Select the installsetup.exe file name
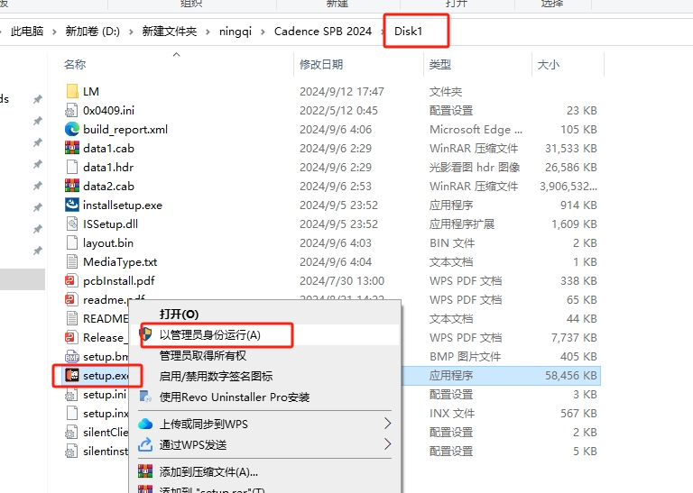Viewport: 693px width, 493px height. tap(123, 205)
